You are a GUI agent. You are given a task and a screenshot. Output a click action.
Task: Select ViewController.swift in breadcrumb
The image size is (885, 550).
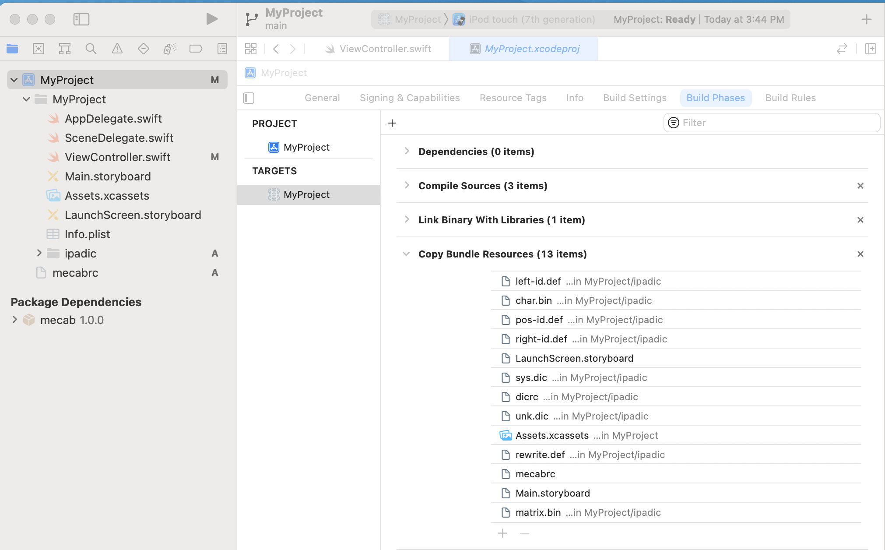click(x=385, y=48)
